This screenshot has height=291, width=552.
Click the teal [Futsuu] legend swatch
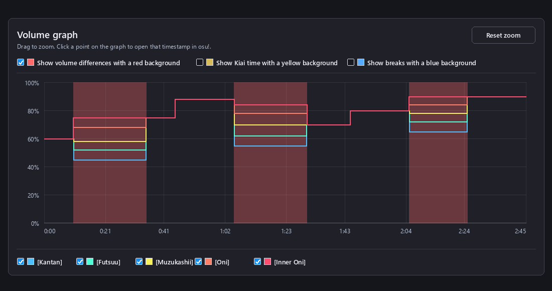click(90, 261)
